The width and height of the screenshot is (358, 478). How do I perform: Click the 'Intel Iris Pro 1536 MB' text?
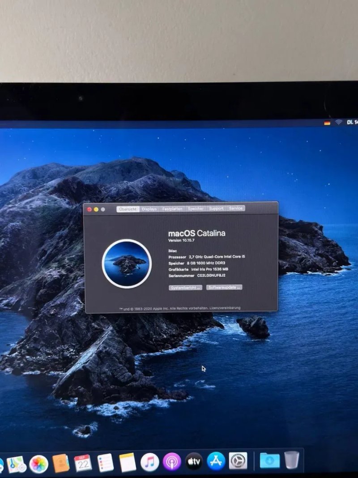[x=210, y=269]
